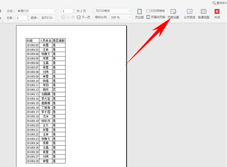Switch to 分页预览 page break preview
Screen dimensions: 227x167
pyautogui.click(x=190, y=14)
